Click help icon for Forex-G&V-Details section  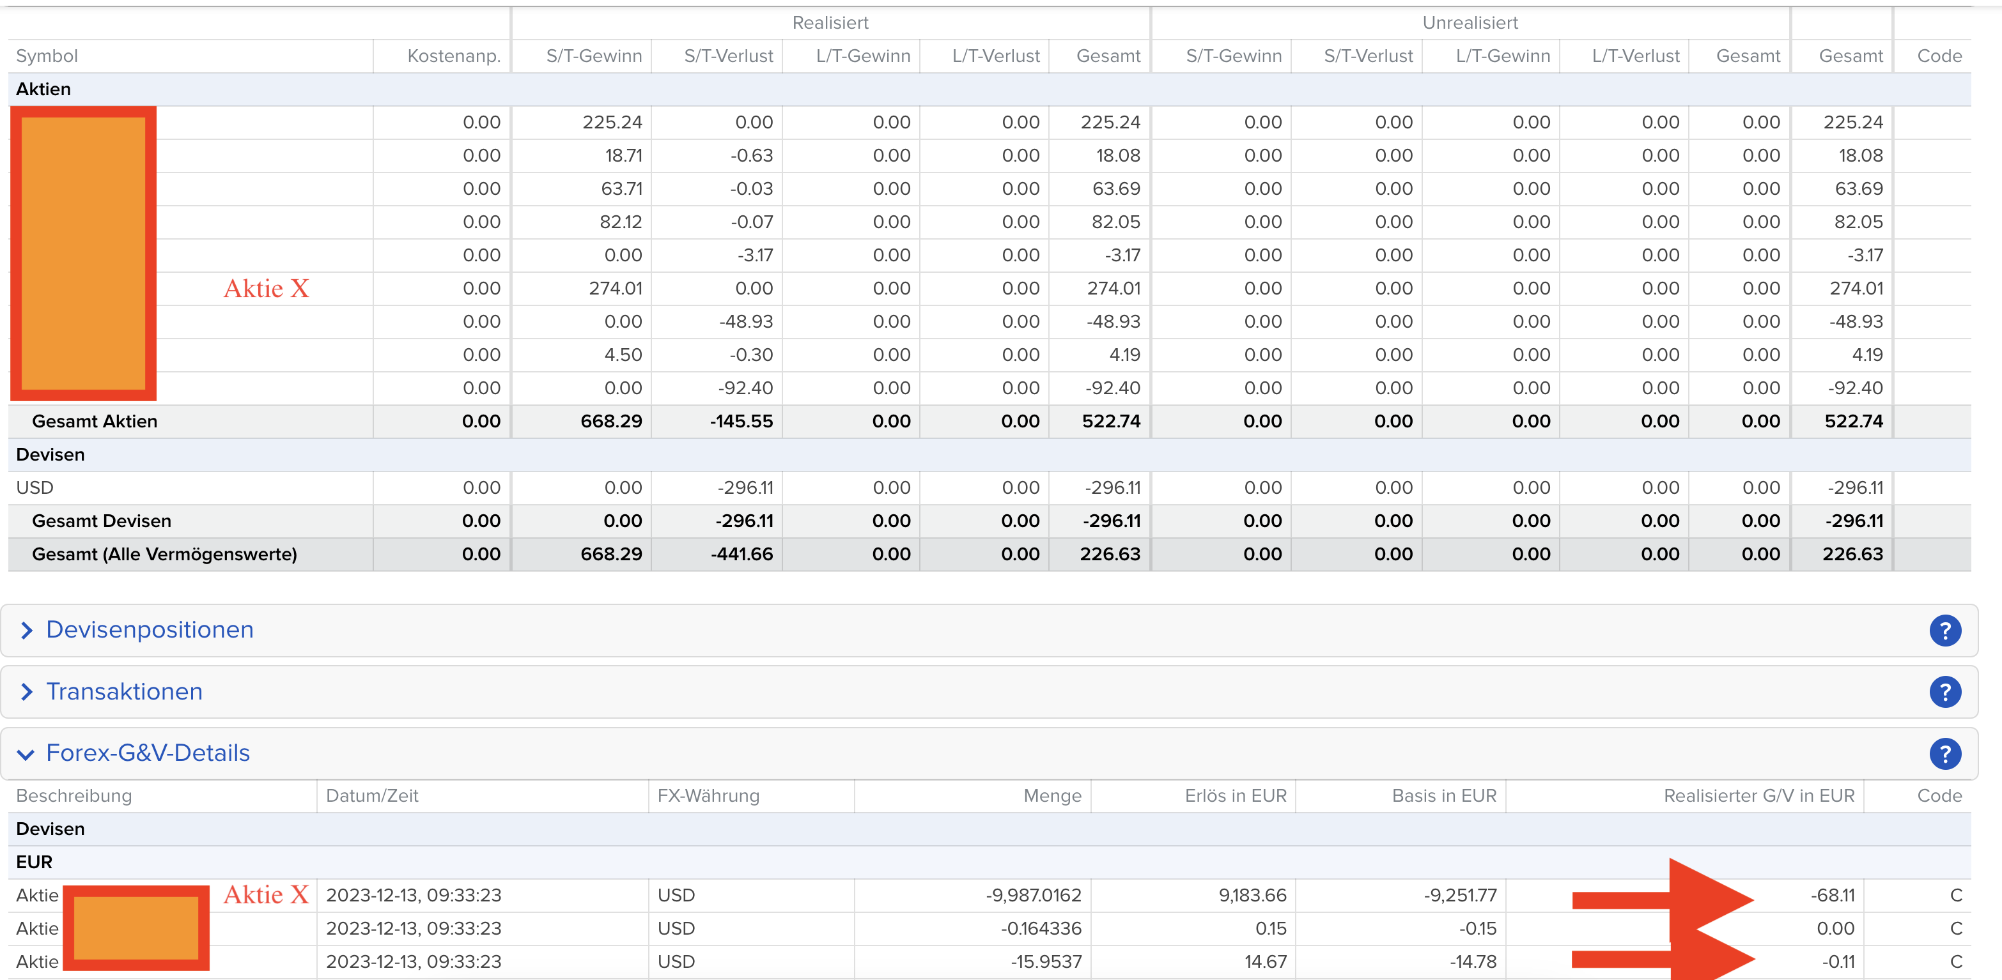tap(1944, 753)
